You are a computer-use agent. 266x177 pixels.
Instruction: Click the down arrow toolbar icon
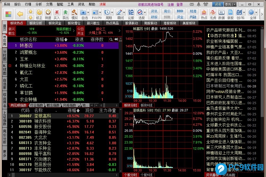tap(31, 17)
